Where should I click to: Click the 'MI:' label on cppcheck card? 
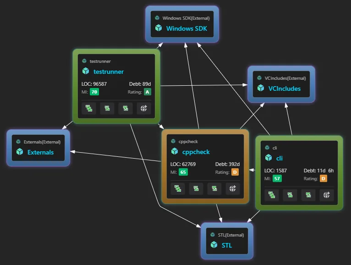(174, 172)
